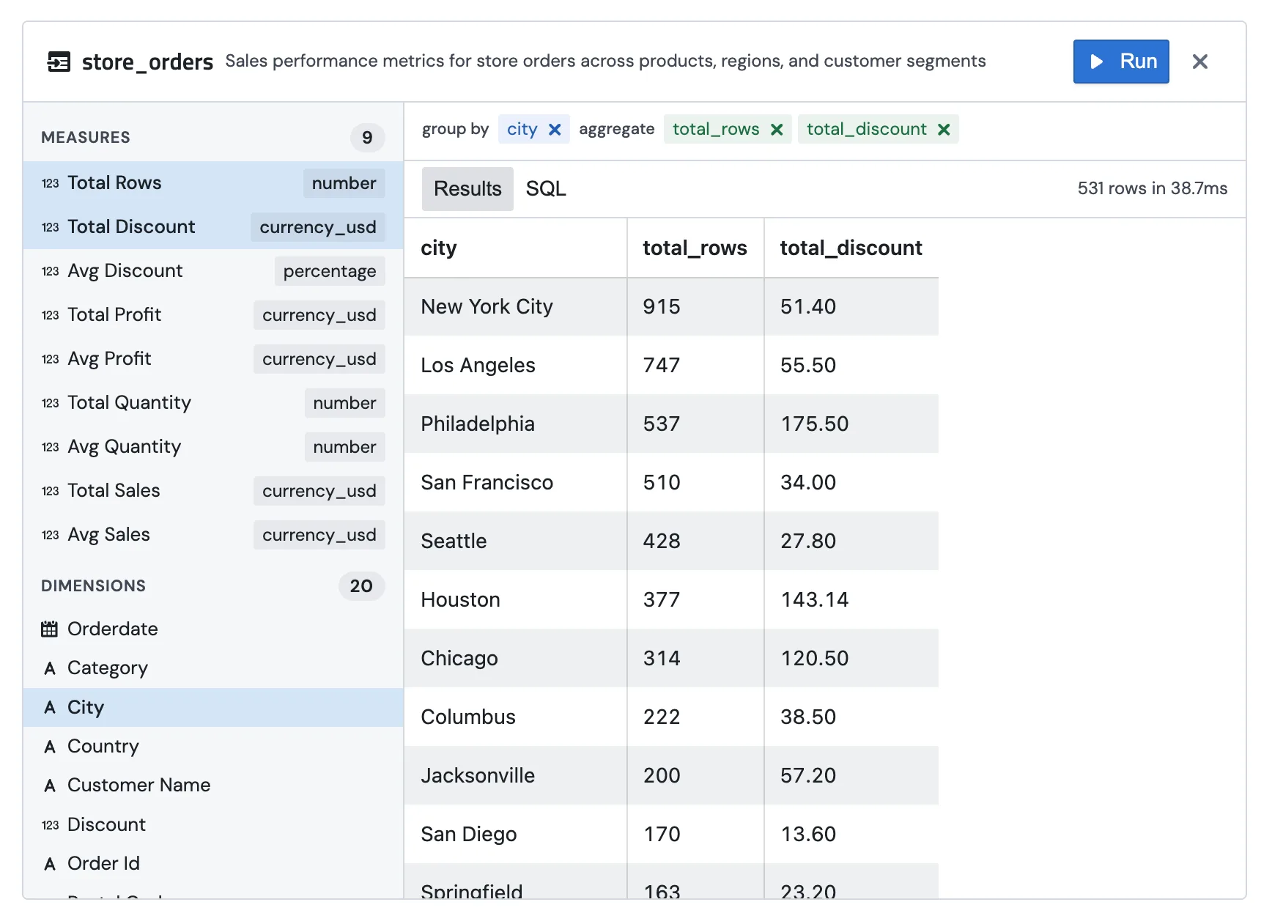Viewport: 1272px width, 913px height.
Task: Click the San Francisco cell
Action: pyautogui.click(x=515, y=482)
